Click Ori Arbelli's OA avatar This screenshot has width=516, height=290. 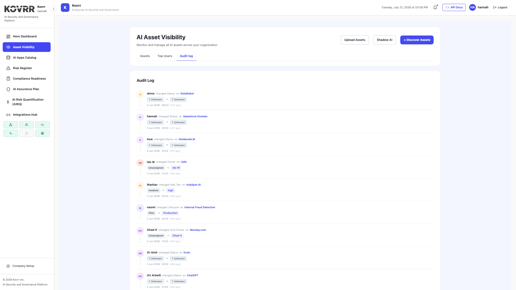140,276
